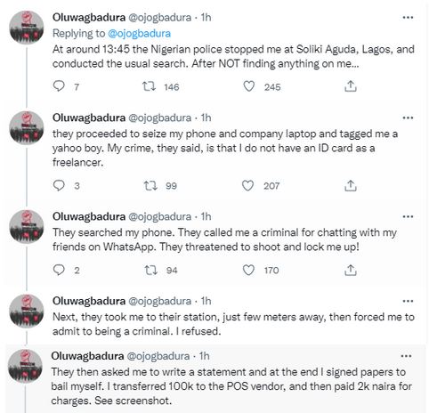Open more options on the yahoo boy tweet
This screenshot has width=429, height=413.
[x=408, y=117]
